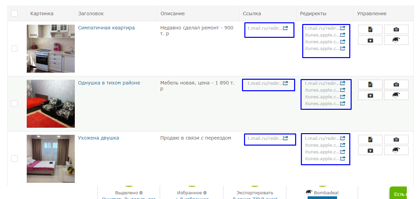419x199 pixels.
Task: Click the Описание column header
Action: tap(173, 14)
